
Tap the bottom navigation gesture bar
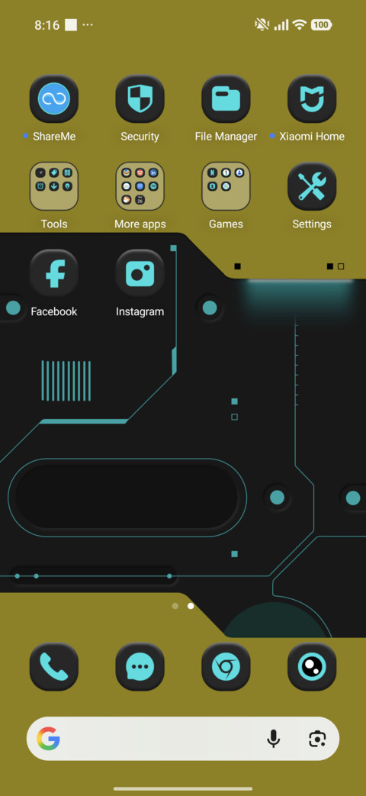183,788
